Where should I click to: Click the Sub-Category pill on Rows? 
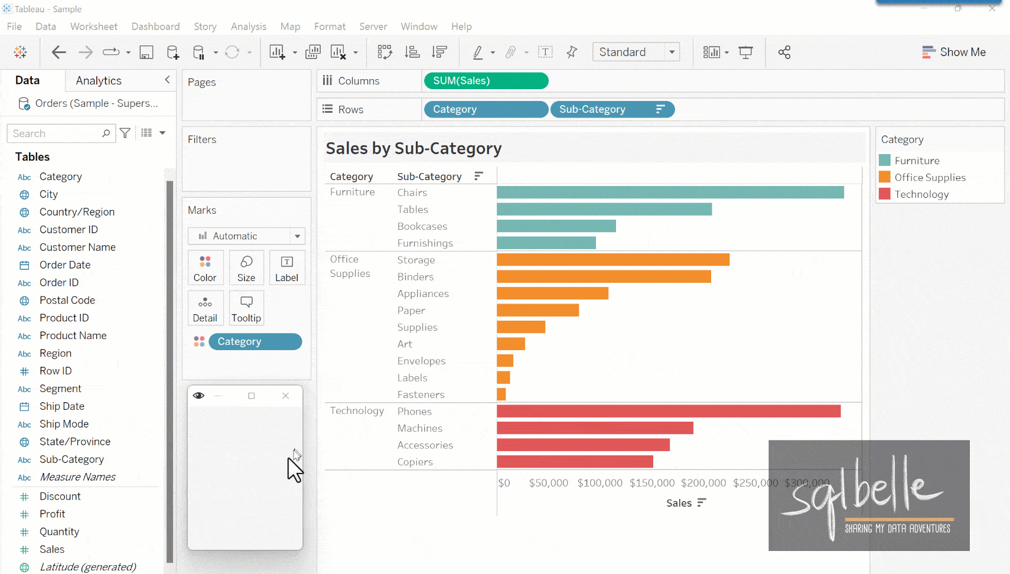click(x=612, y=109)
